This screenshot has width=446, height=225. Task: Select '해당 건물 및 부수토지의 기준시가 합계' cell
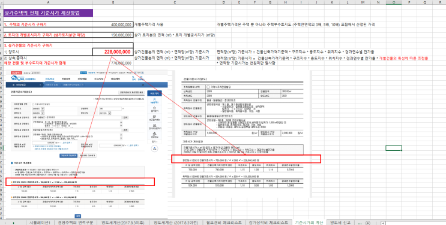[x=48, y=63]
